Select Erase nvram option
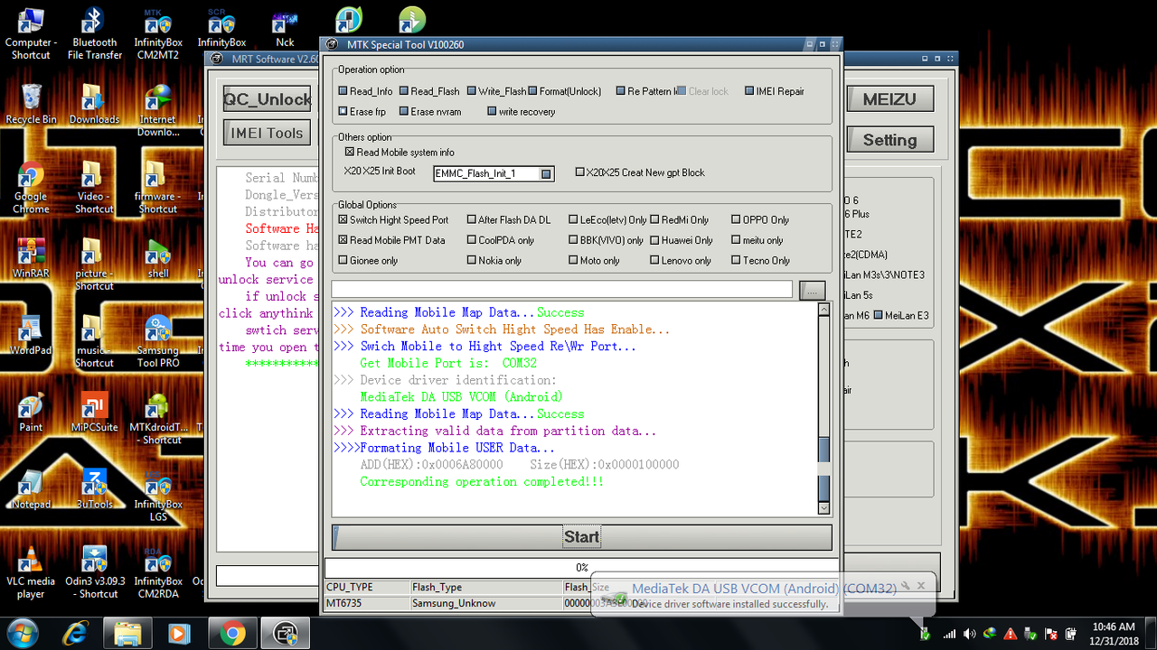The height and width of the screenshot is (650, 1157). 429,112
